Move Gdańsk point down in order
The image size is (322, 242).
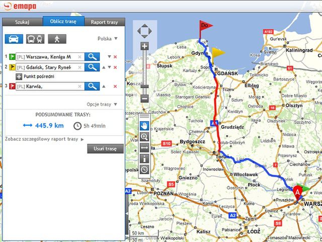pos(110,67)
